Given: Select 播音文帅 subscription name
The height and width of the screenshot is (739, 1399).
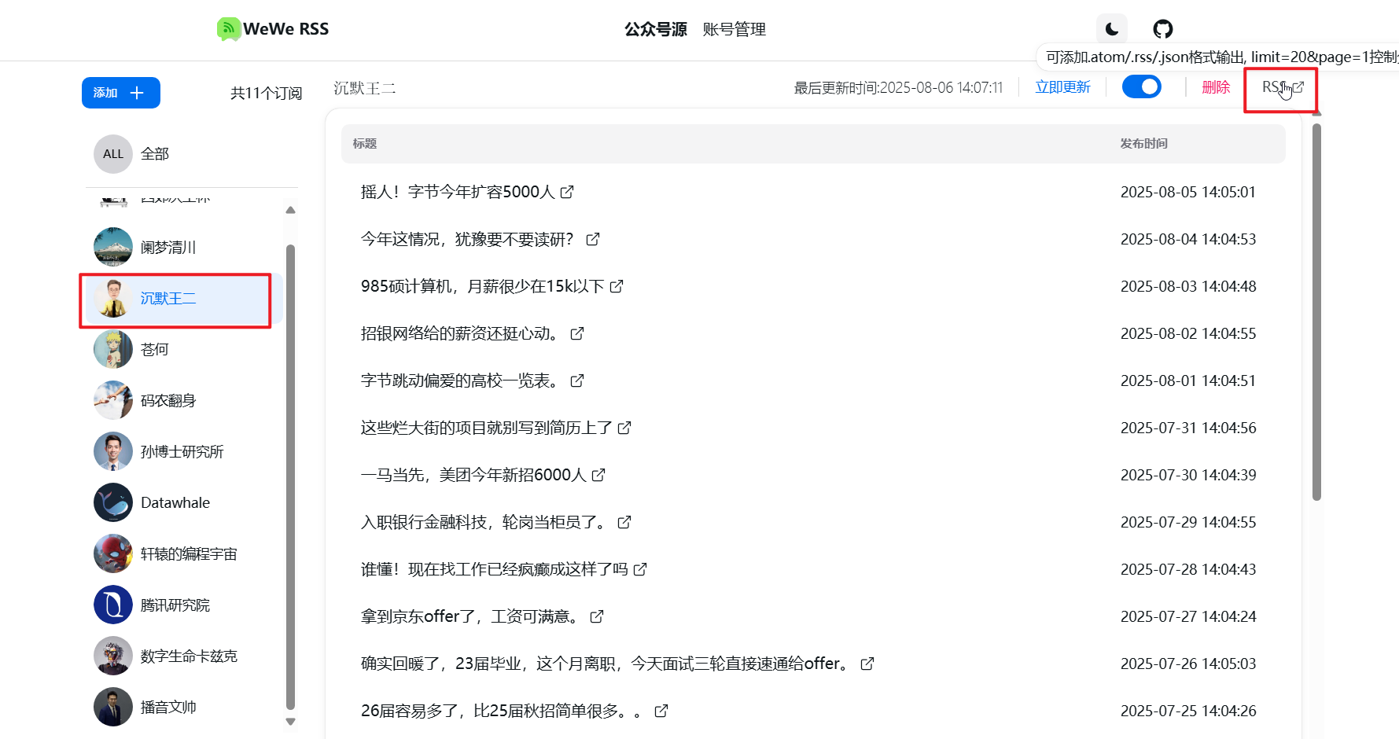Looking at the screenshot, I should [168, 707].
